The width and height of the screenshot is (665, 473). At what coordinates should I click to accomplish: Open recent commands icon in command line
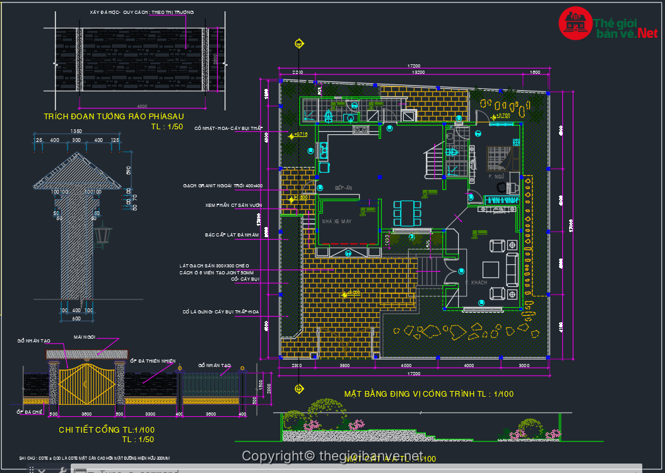coord(81,470)
